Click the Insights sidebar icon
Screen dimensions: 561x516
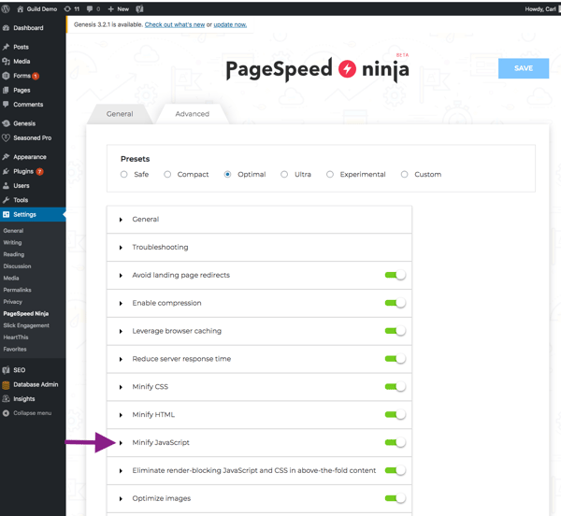click(6, 399)
